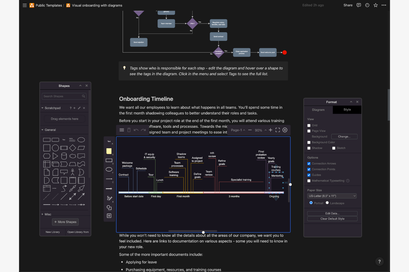
Task: Open More Shapes dialog
Action: 65,222
